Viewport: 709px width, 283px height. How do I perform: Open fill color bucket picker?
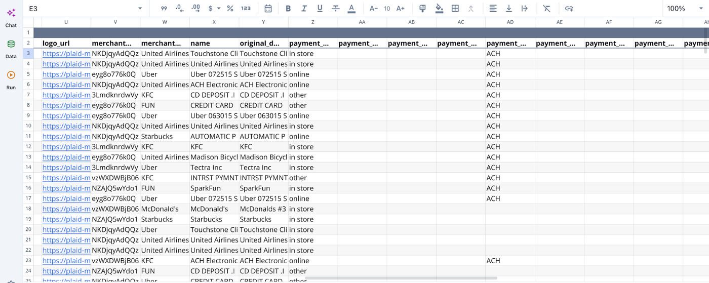click(x=439, y=8)
